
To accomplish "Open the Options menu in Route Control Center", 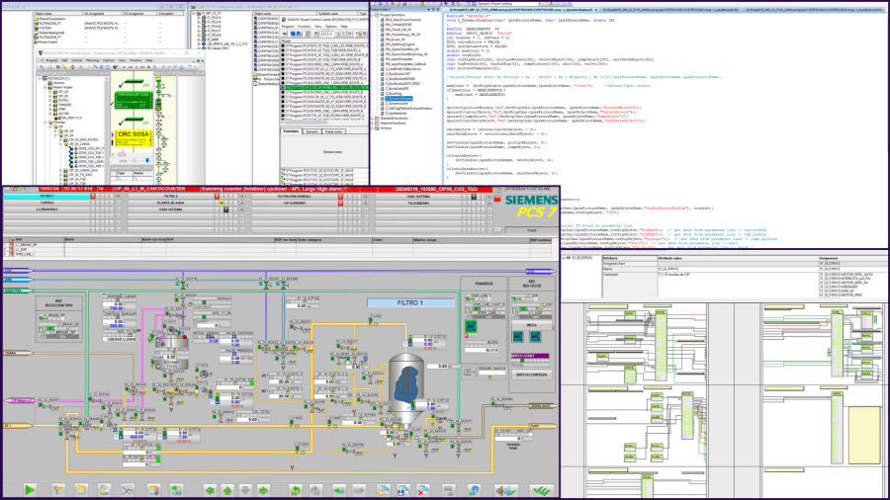I will 331,27.
